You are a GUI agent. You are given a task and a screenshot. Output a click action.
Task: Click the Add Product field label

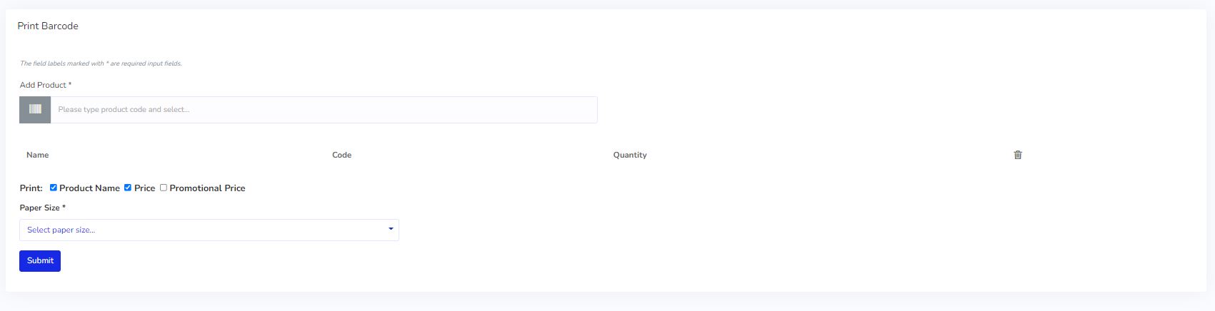click(x=45, y=85)
